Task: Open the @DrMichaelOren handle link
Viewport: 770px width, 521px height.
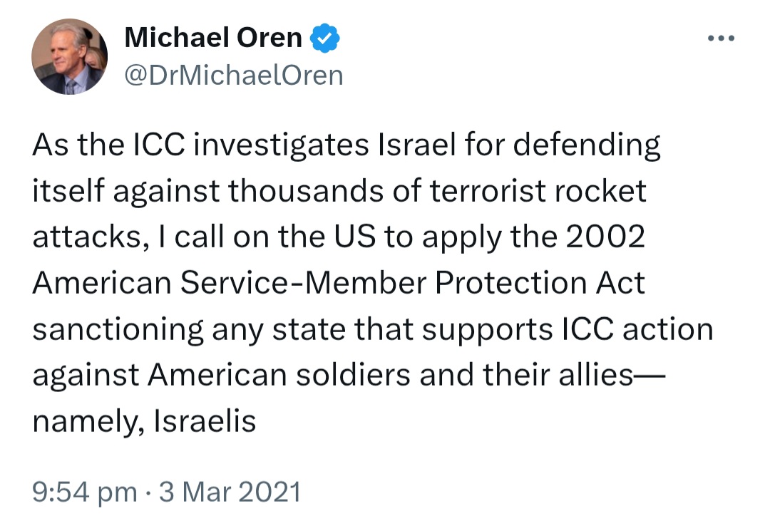Action: click(x=234, y=76)
